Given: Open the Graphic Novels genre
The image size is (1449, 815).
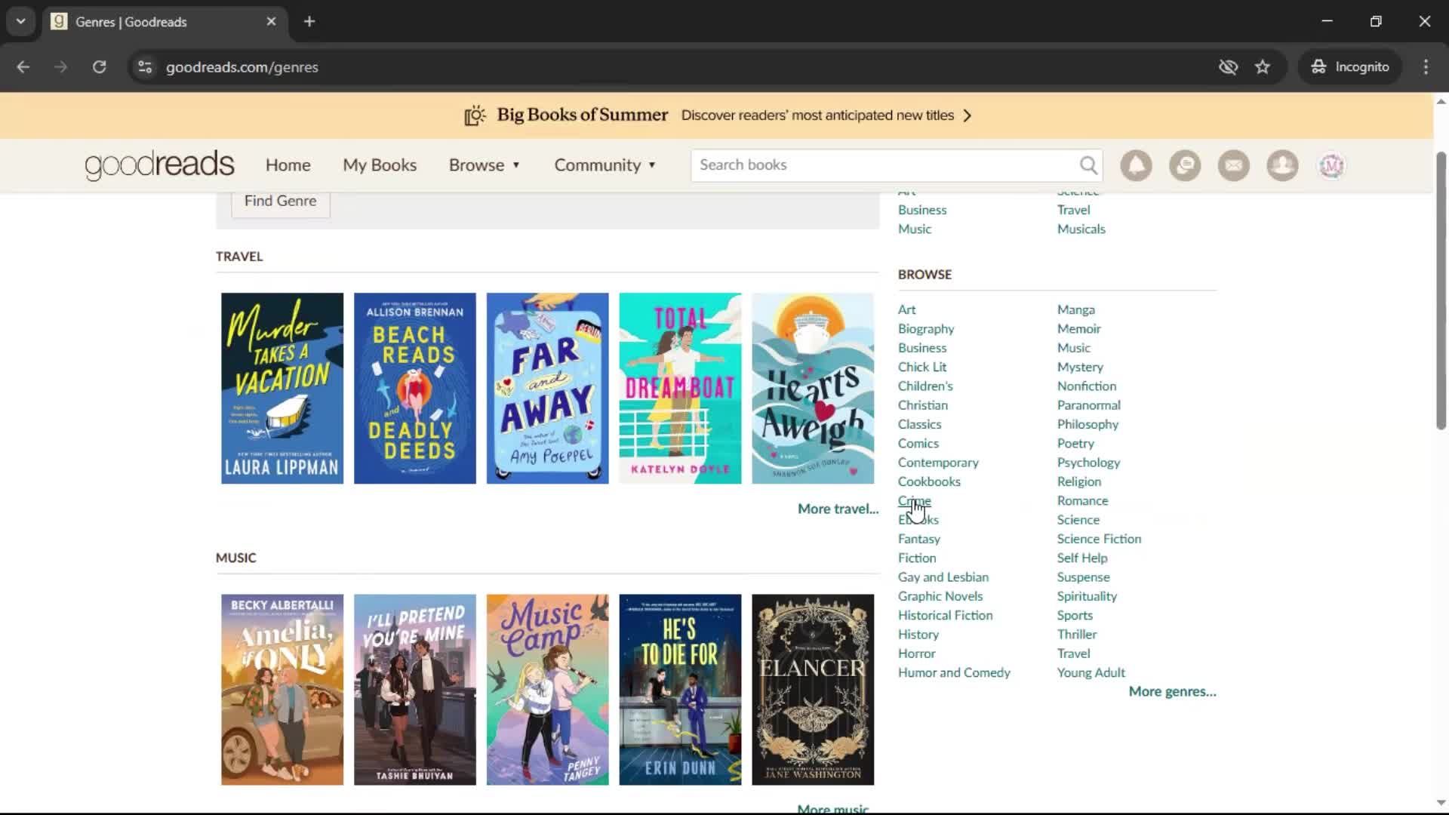Looking at the screenshot, I should point(940,597).
